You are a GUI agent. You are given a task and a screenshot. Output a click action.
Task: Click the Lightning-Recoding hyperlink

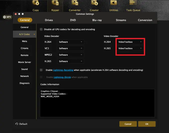click(x=63, y=70)
